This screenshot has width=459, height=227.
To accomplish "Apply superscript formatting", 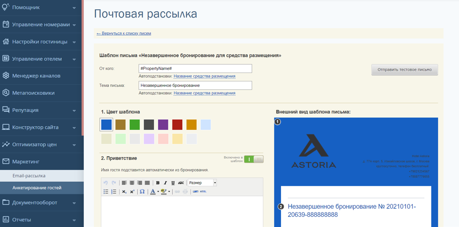I will coord(132,192).
